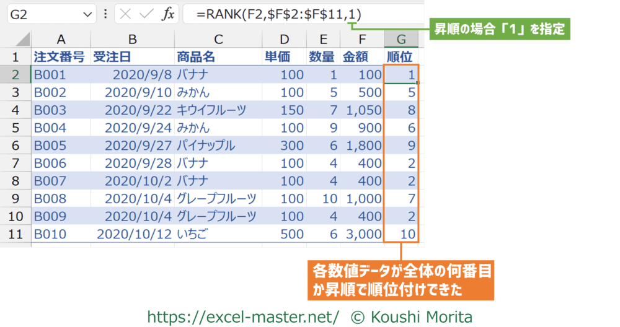Select column A header
The height and width of the screenshot is (327, 620).
60,39
